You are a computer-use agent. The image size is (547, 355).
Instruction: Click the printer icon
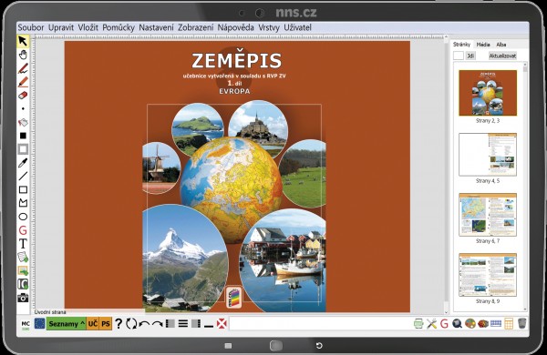418,324
